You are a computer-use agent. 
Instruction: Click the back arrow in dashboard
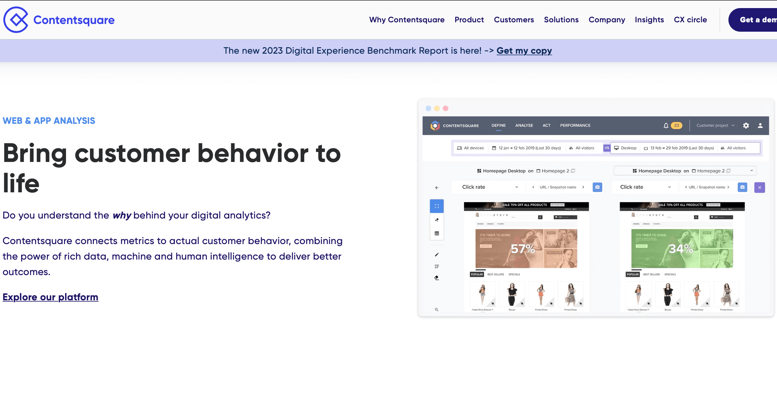tap(437, 187)
